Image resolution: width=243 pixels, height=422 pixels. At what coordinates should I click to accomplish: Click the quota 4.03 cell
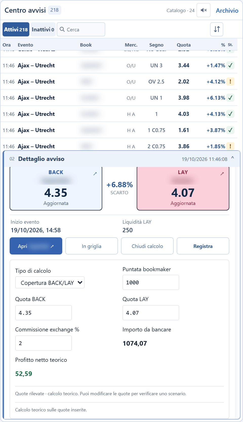[x=184, y=114]
